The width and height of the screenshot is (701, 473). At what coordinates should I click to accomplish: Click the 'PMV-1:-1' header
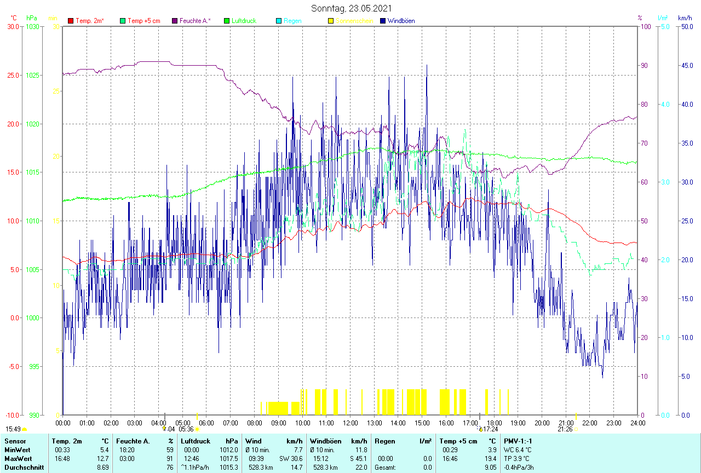pos(518,441)
